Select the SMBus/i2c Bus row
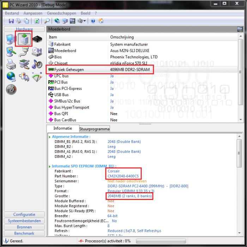This screenshot has height=247, width=247. tap(142, 101)
